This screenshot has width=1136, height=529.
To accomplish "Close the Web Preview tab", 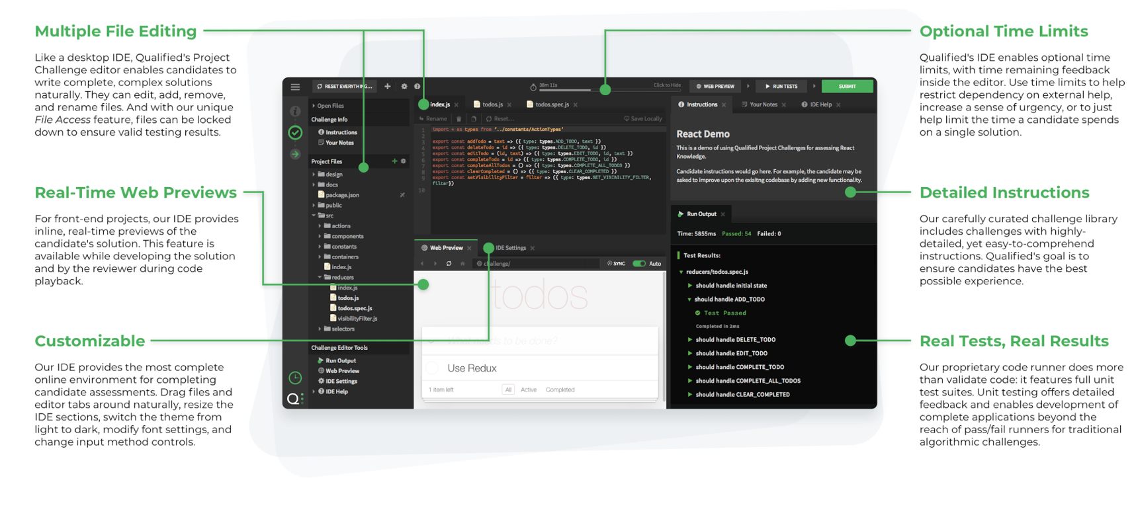I will click(x=470, y=249).
